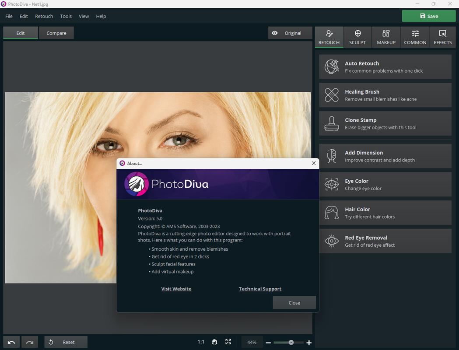Switch to the Effects tab

443,37
